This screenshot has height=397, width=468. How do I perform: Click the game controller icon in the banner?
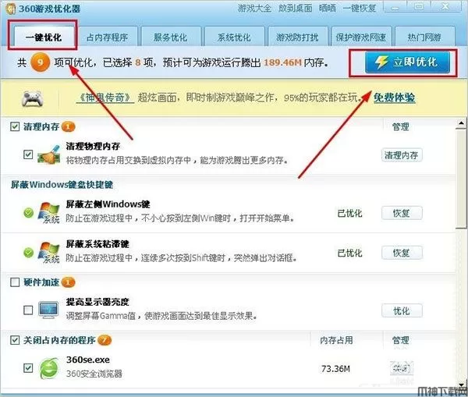(x=33, y=99)
